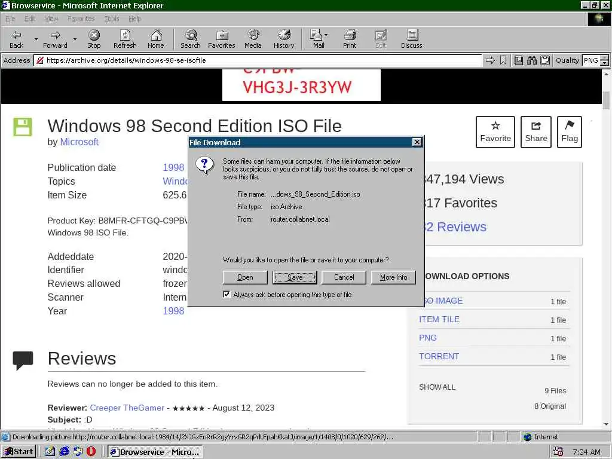Open the Tools menu
Viewport: 612px width, 459px height.
pos(112,19)
